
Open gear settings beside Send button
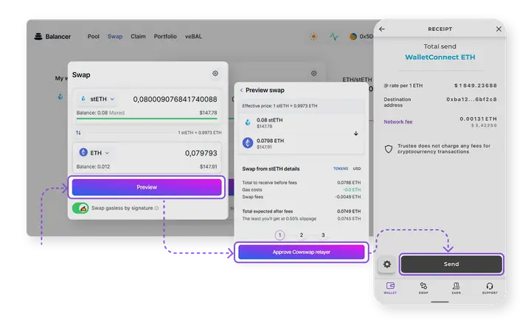click(387, 264)
